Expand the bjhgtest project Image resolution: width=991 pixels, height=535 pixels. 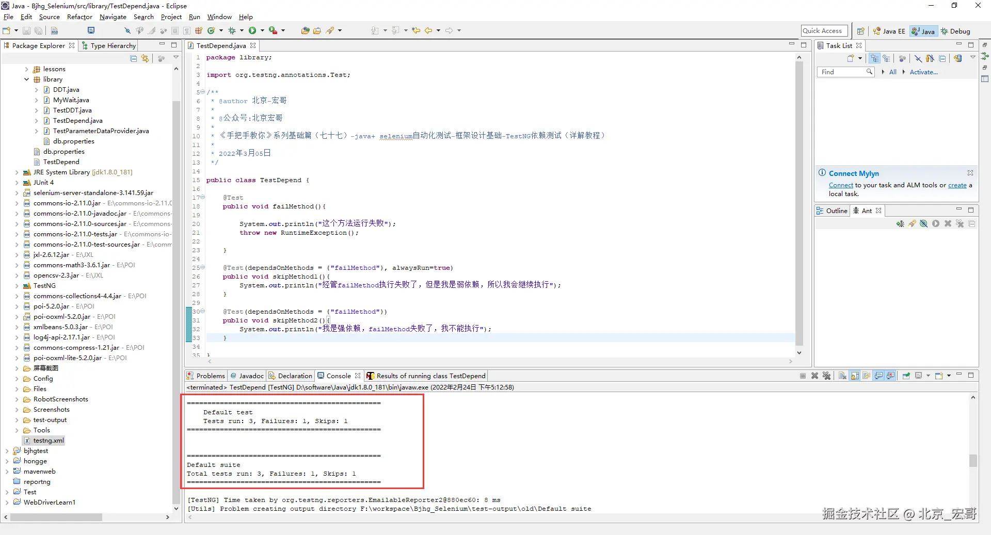click(7, 451)
